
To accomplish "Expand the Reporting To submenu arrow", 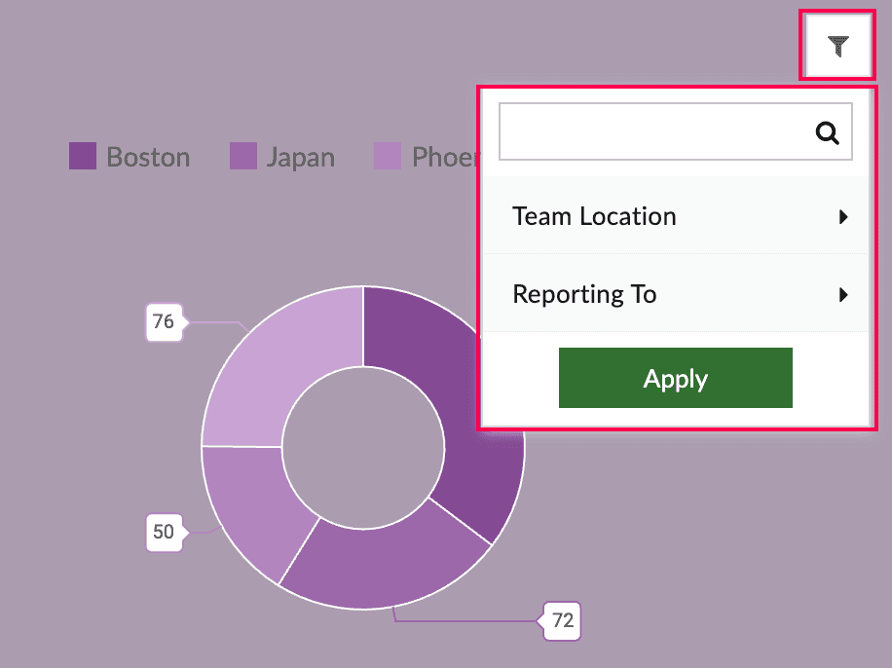I will coord(843,295).
